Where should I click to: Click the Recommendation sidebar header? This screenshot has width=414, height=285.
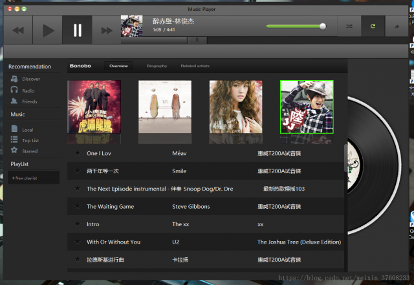pyautogui.click(x=30, y=67)
